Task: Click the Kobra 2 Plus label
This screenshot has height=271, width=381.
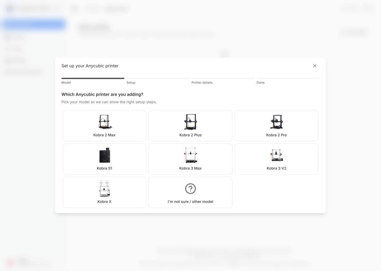Action: tap(190, 135)
